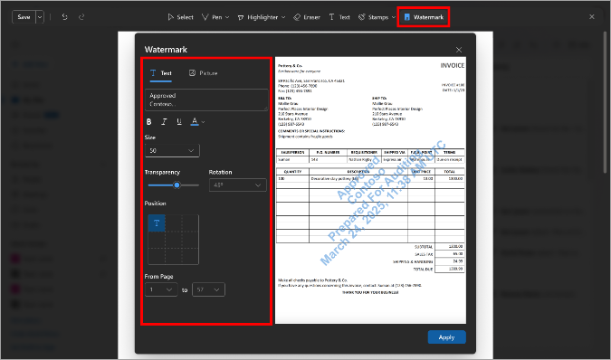The width and height of the screenshot is (611, 360).
Task: Click the Undo arrow icon
Action: pos(64,17)
